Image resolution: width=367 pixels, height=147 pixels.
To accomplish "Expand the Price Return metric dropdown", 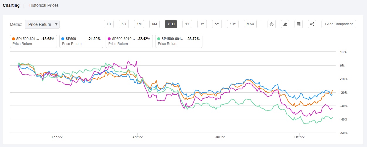I will tap(42, 24).
